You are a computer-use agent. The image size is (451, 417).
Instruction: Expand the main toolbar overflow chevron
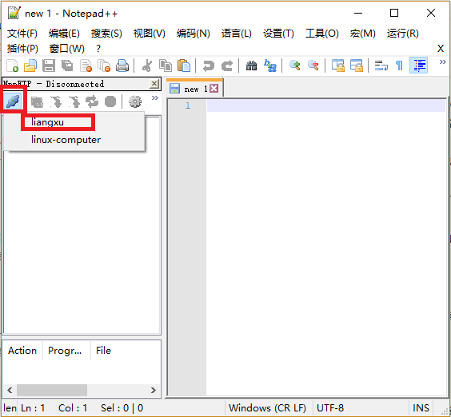pyautogui.click(x=443, y=62)
